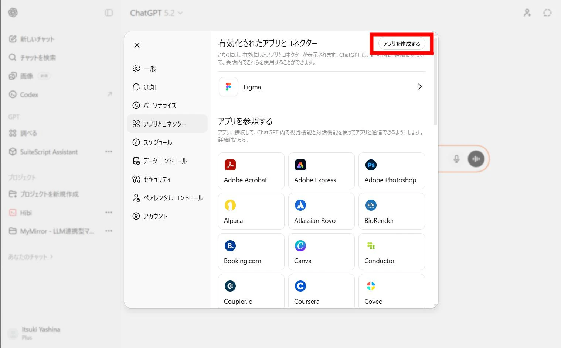Expand あなたのチャット section
561x348 pixels.
[30, 257]
